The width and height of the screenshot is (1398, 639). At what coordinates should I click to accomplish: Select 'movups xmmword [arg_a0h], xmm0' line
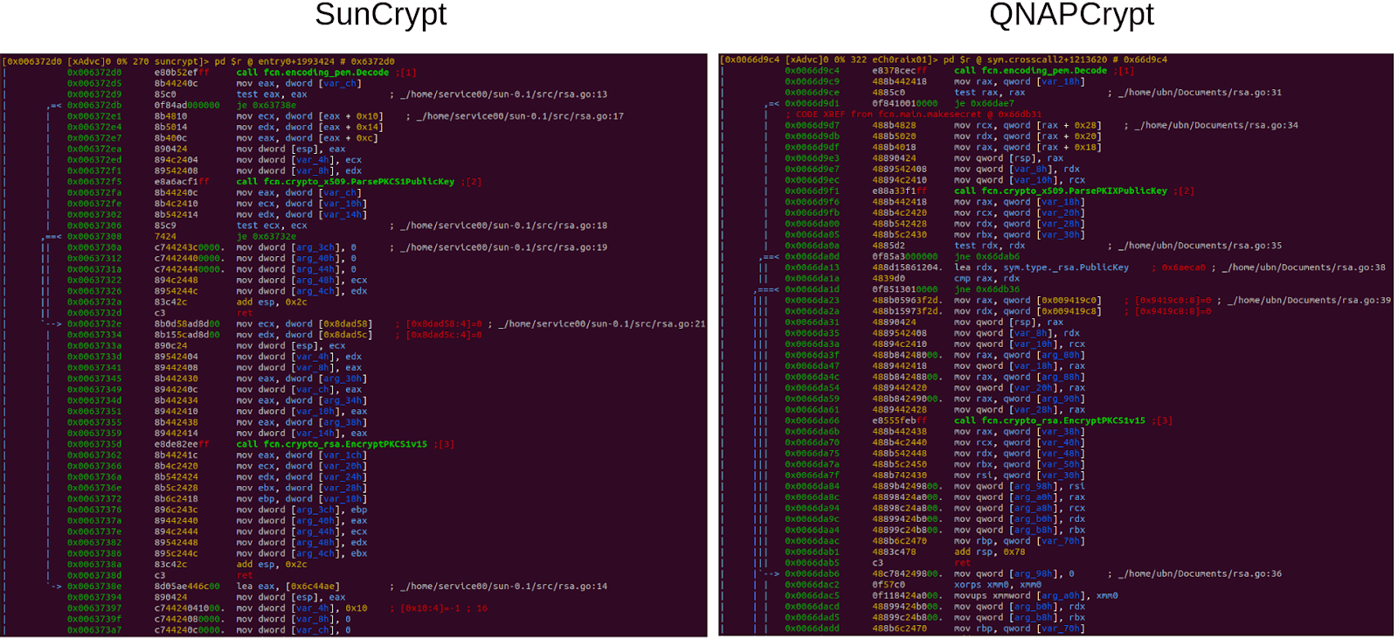[x=1036, y=595]
